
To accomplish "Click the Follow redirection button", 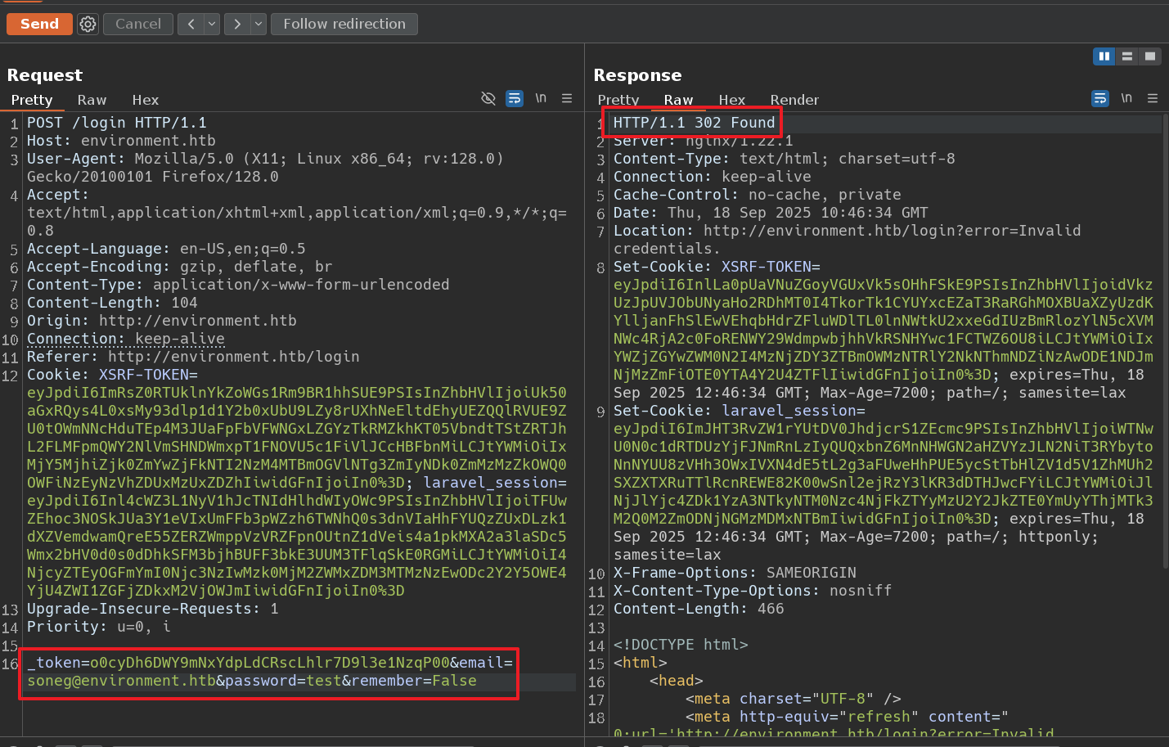I will [344, 24].
